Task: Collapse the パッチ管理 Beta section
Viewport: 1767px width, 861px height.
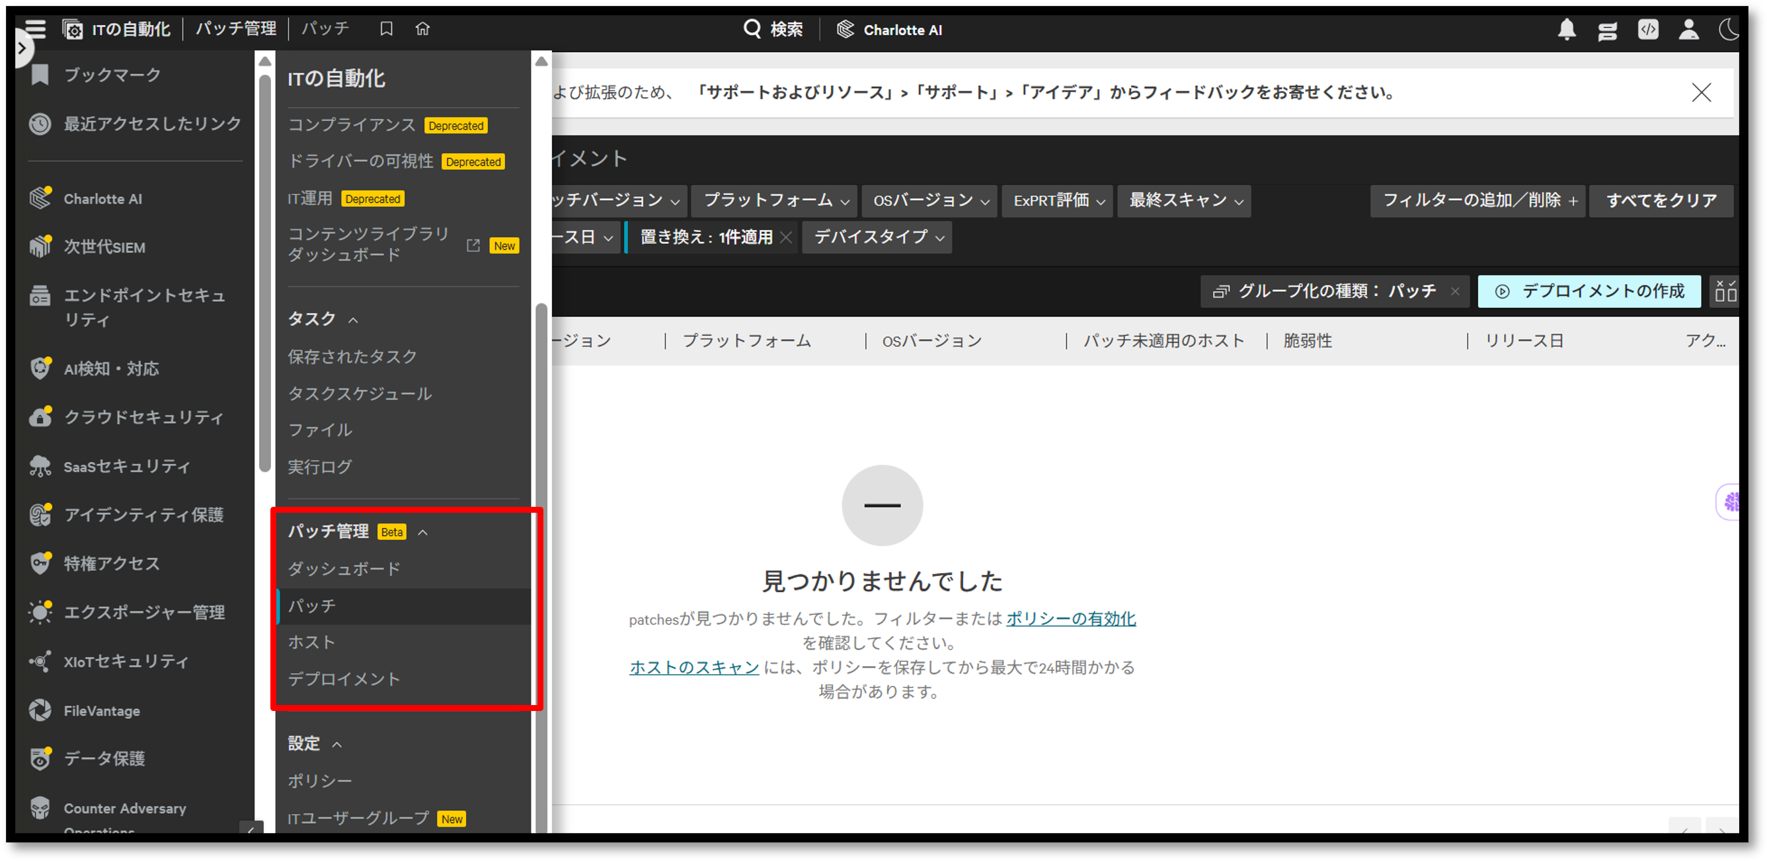Action: [x=423, y=532]
